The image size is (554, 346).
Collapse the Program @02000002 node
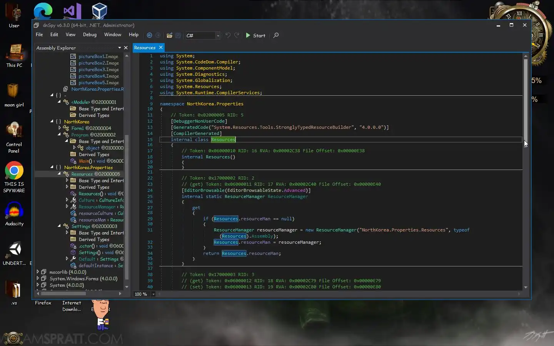(60, 135)
